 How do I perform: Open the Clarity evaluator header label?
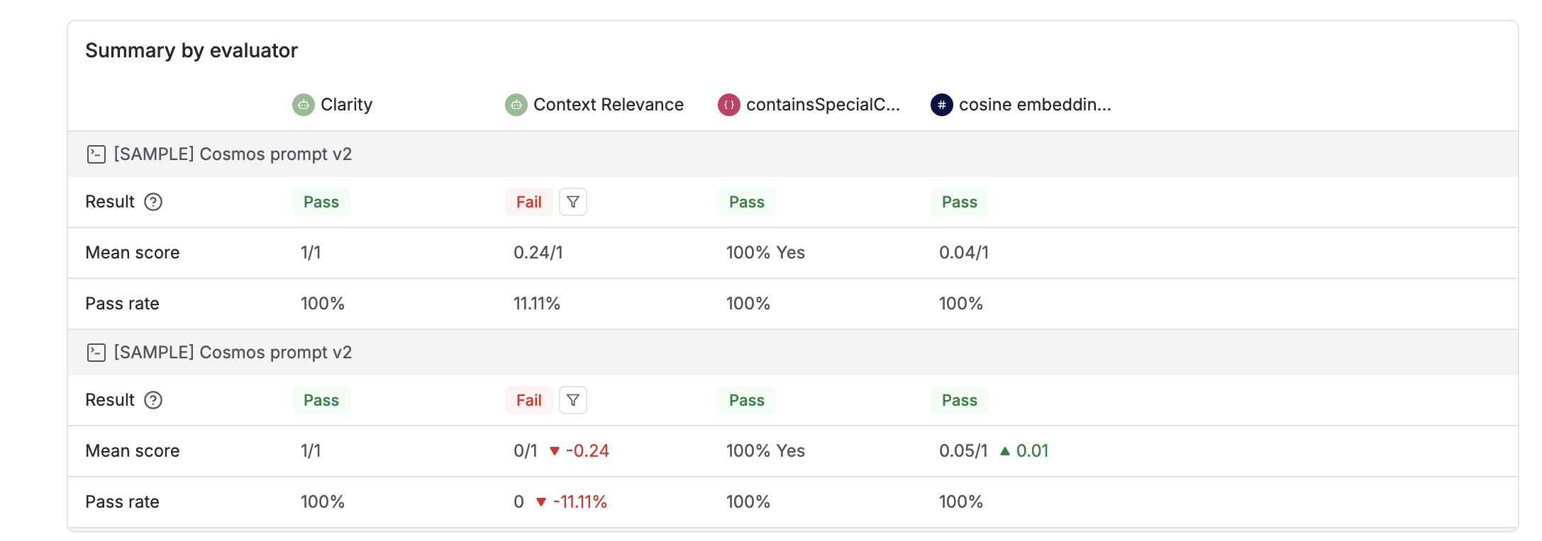[x=346, y=104]
